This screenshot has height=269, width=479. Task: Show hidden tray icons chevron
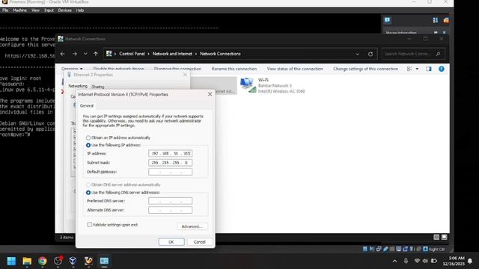[394, 261]
